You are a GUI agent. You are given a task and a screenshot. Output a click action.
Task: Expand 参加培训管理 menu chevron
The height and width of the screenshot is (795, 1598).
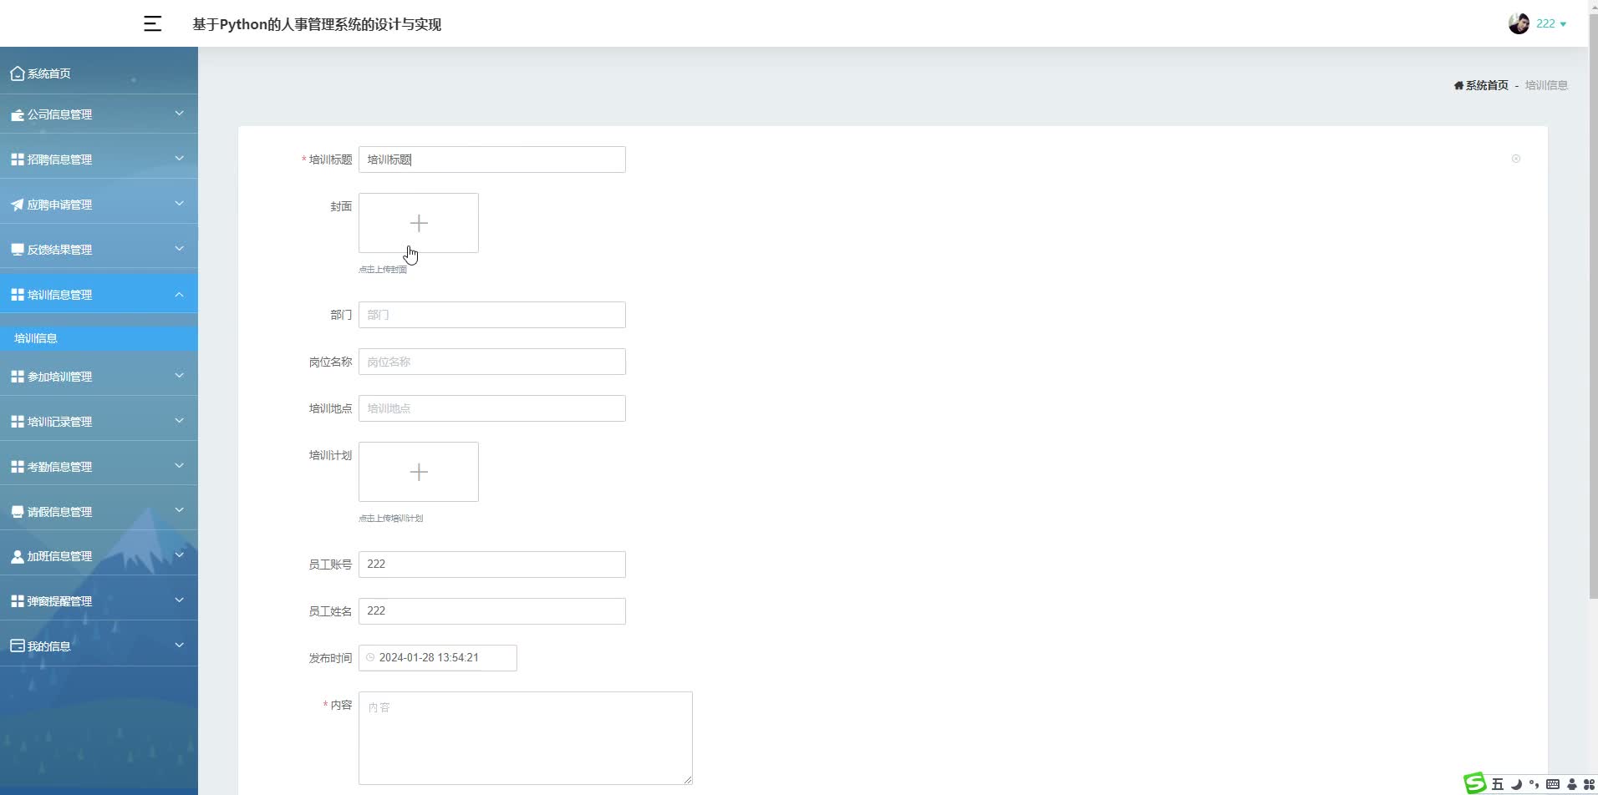click(x=179, y=376)
